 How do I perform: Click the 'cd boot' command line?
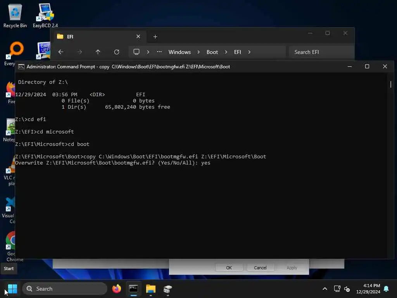pos(52,144)
